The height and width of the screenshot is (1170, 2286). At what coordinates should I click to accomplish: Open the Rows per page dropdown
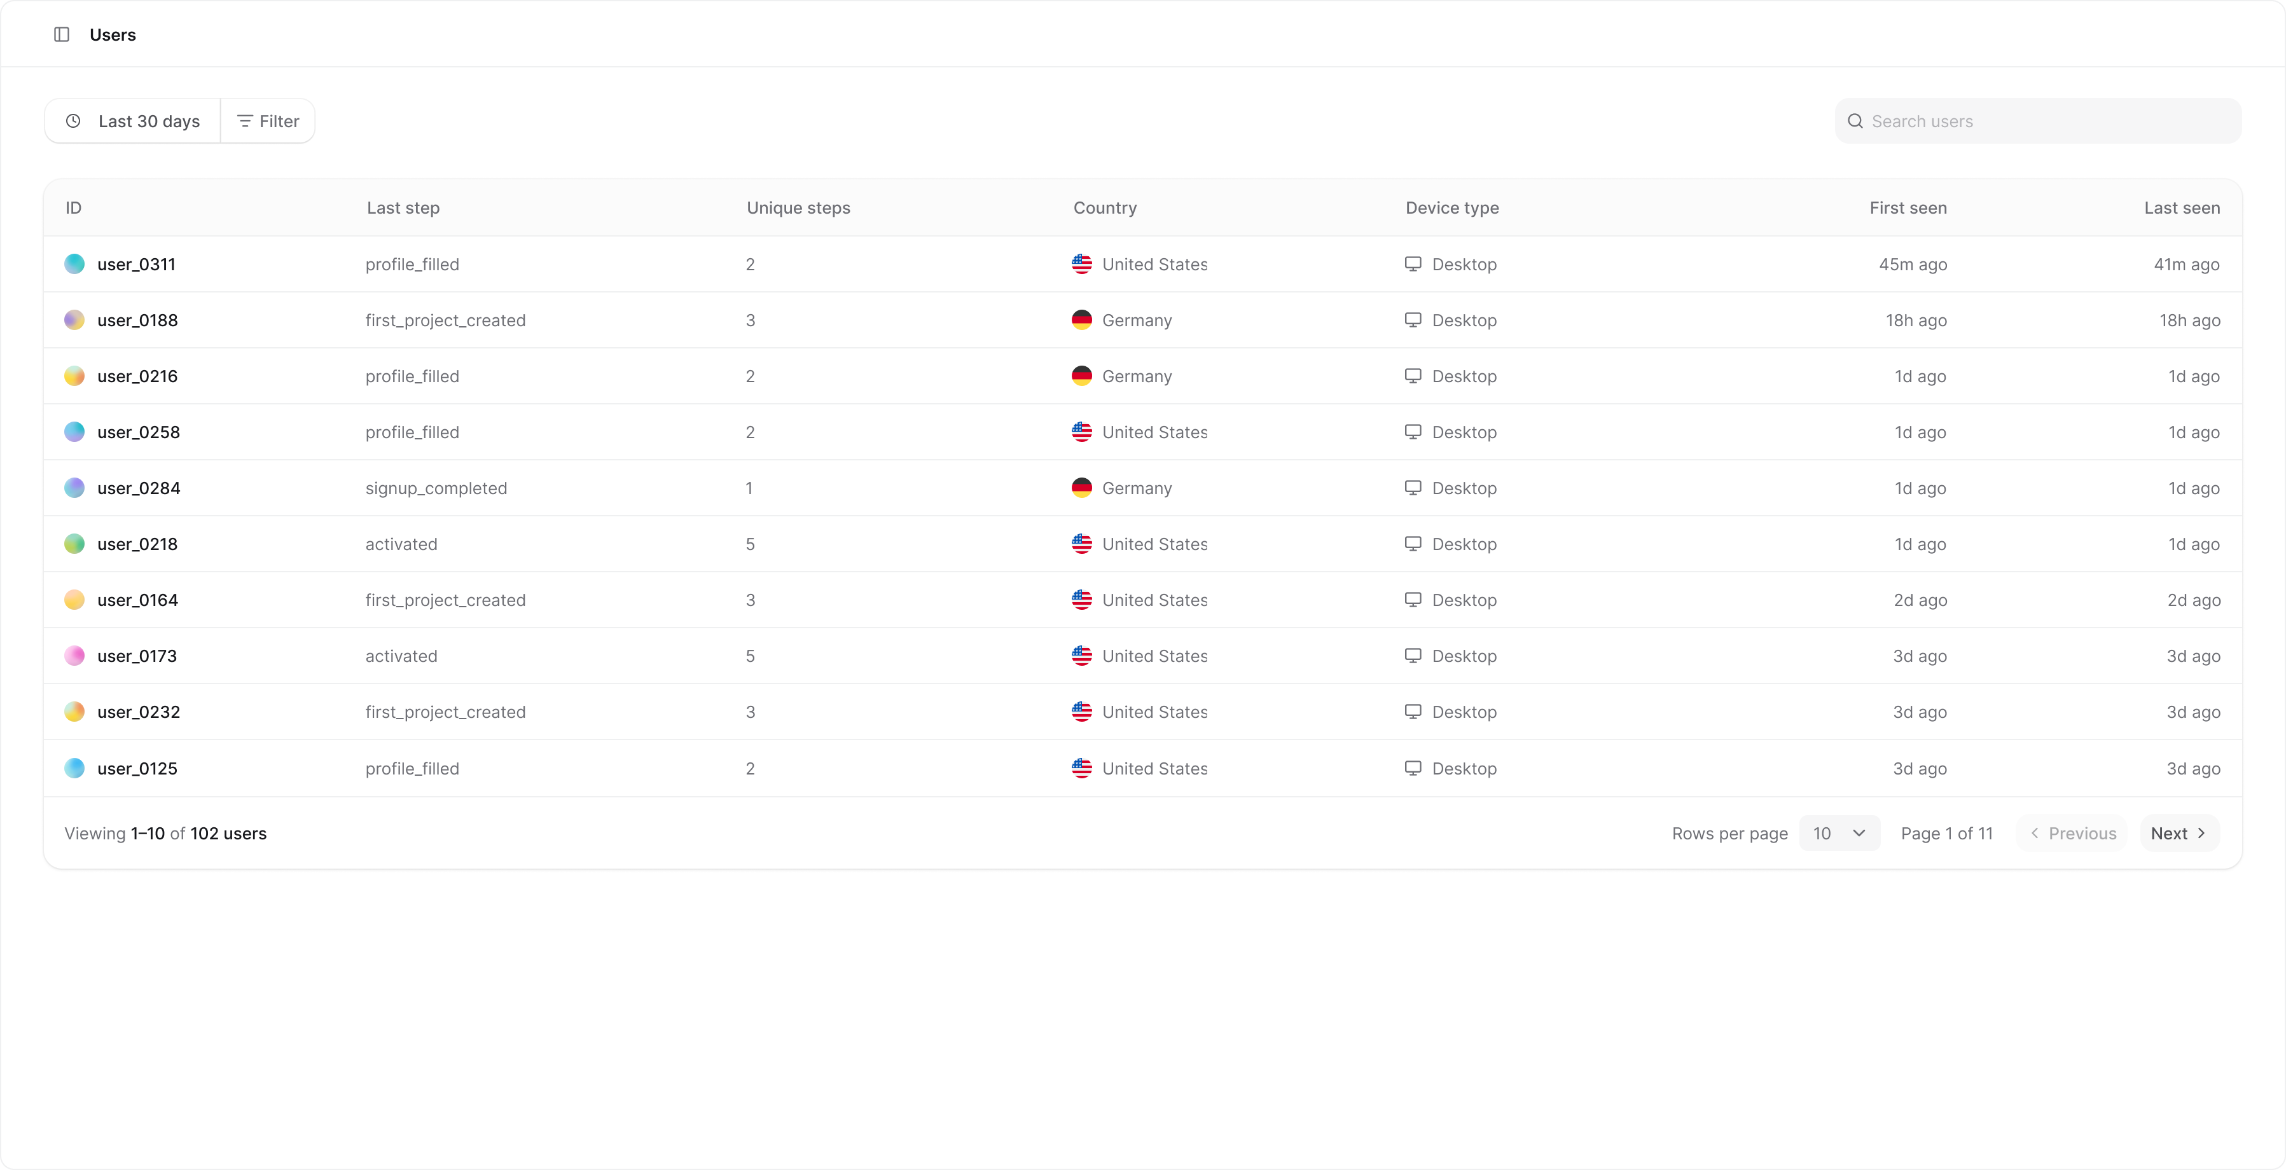click(1839, 833)
